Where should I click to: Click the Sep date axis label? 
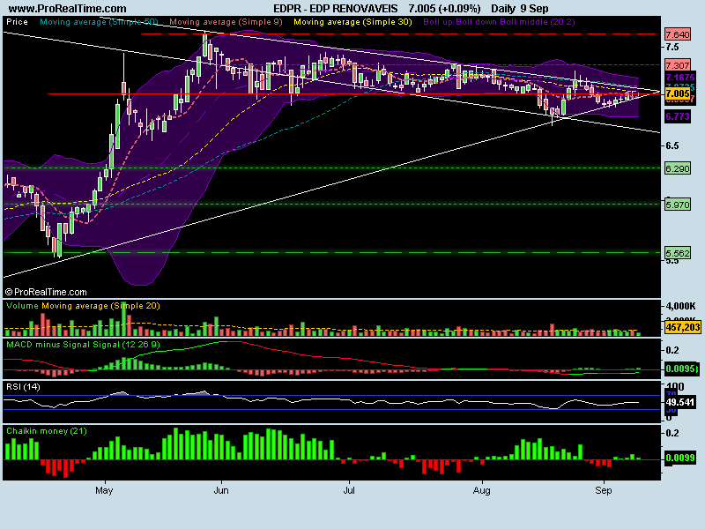pos(604,490)
